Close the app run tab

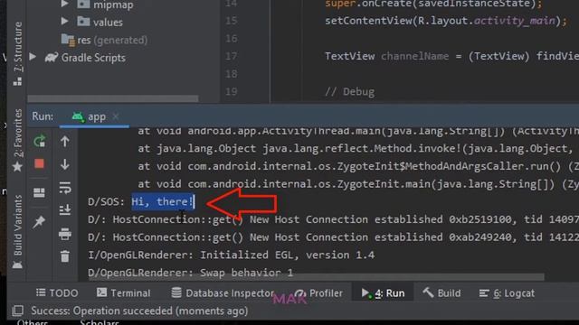116,116
